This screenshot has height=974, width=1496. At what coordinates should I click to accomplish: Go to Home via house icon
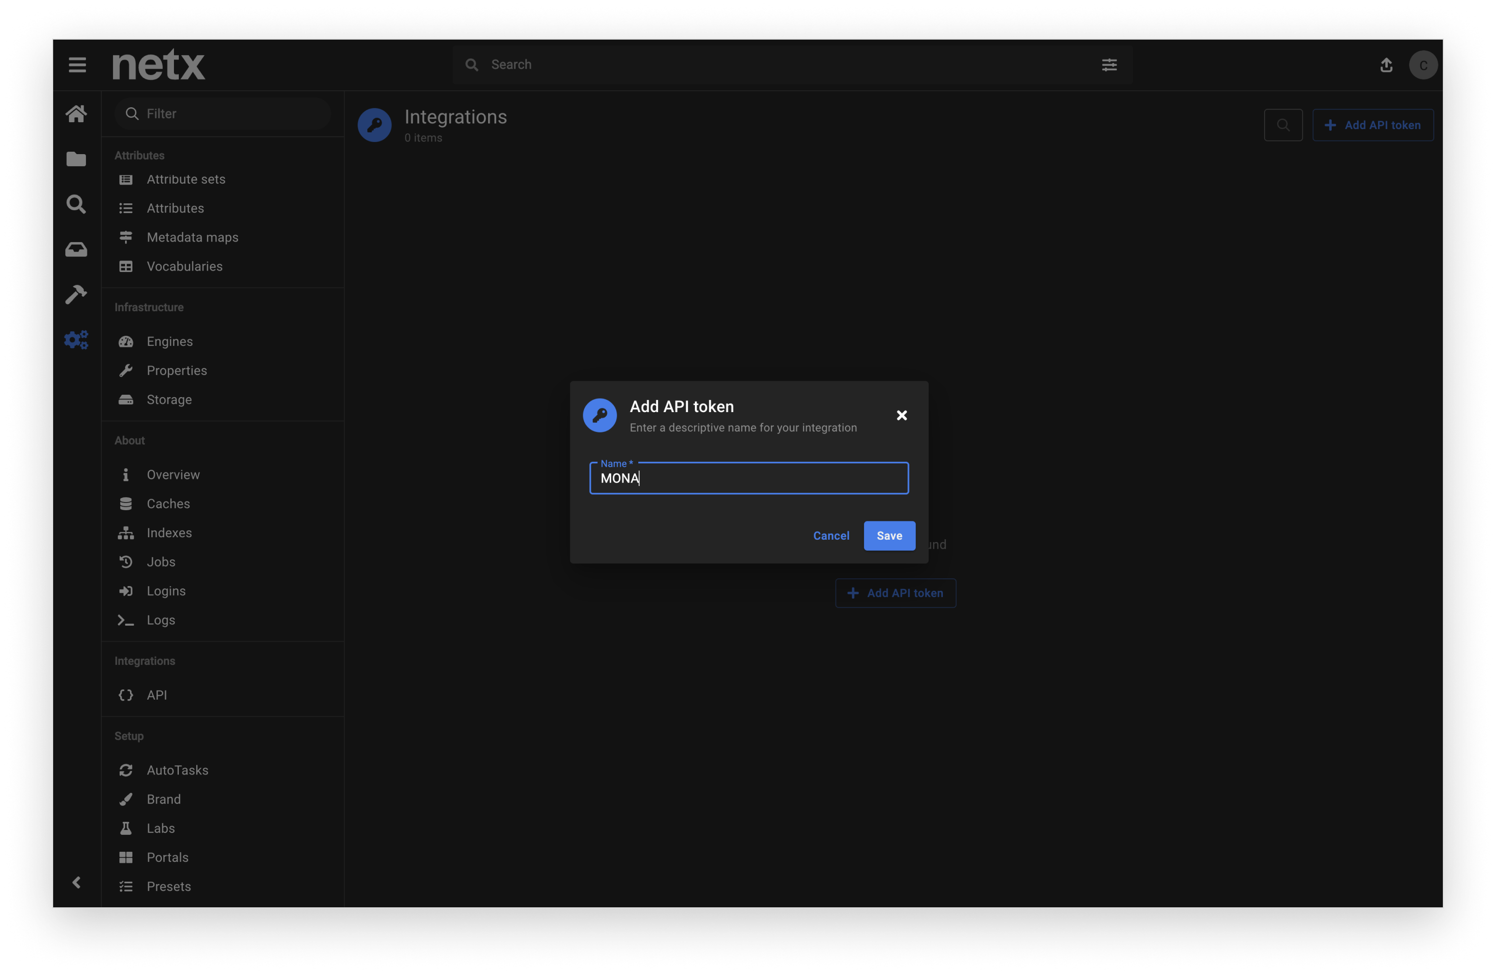click(x=76, y=114)
